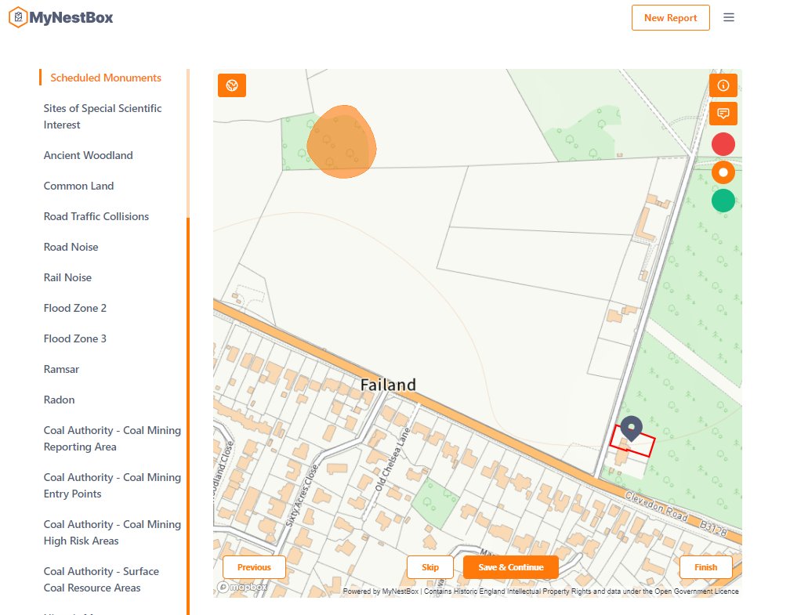The image size is (790, 615).
Task: Click the orange scheduled monument area
Action: coord(342,142)
